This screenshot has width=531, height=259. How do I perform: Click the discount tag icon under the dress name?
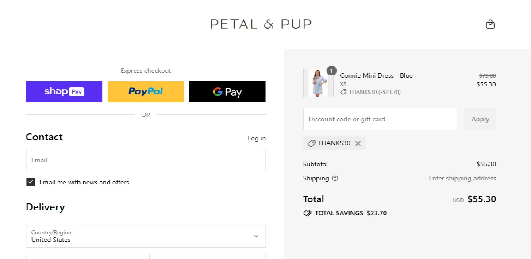343,92
